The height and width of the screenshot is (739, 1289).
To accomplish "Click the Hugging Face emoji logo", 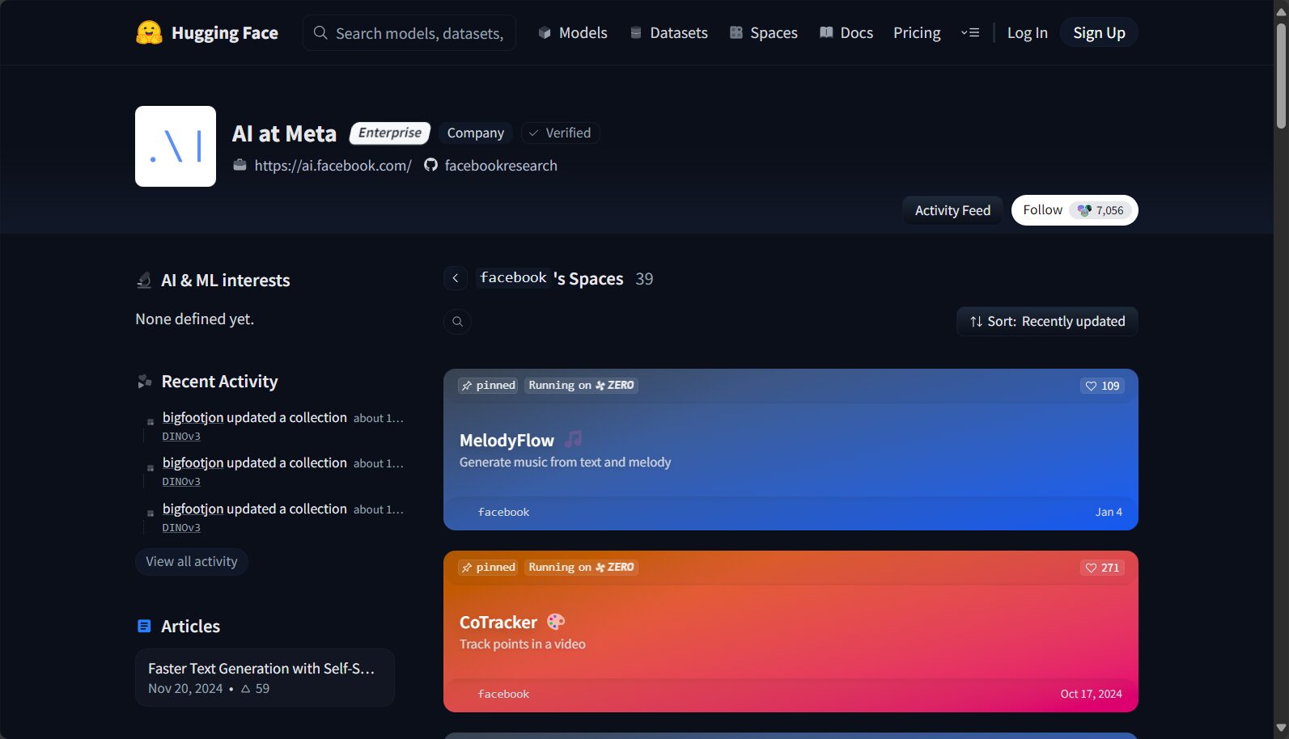I will [x=149, y=33].
